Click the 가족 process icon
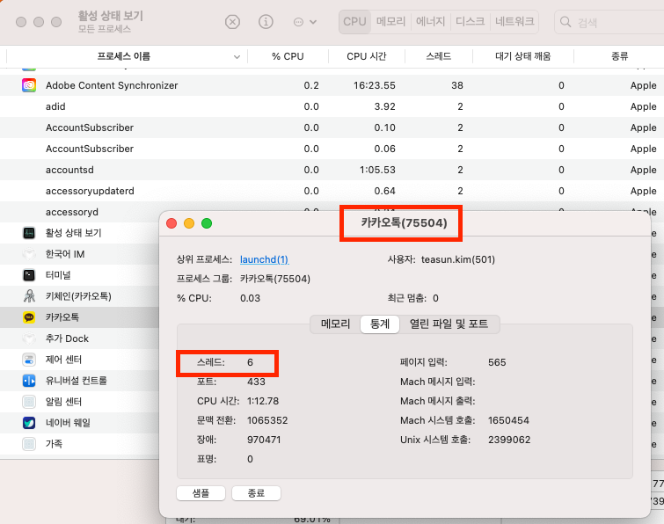Viewport: 664px width, 524px height. (x=29, y=444)
